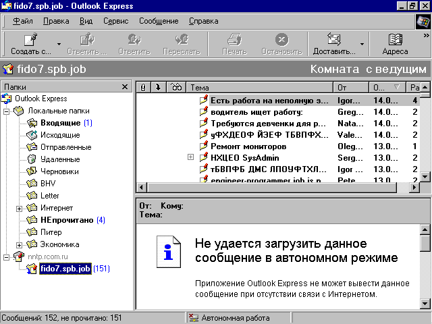Screen dimensions: 432x324
Task: Open the dropdown arrow beside Создать
Action: click(59, 44)
